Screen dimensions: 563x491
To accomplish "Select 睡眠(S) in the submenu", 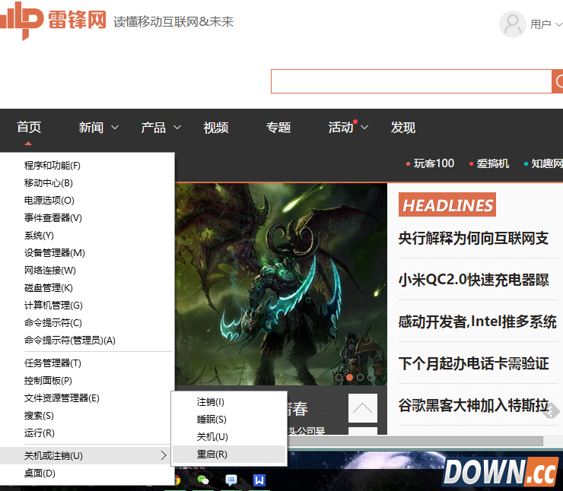I will (x=229, y=420).
